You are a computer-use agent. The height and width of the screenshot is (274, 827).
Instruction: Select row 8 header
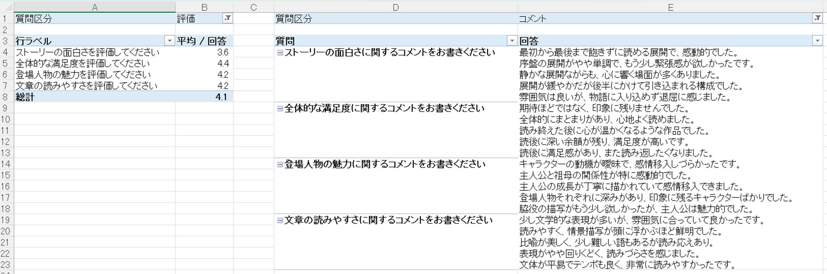5,97
